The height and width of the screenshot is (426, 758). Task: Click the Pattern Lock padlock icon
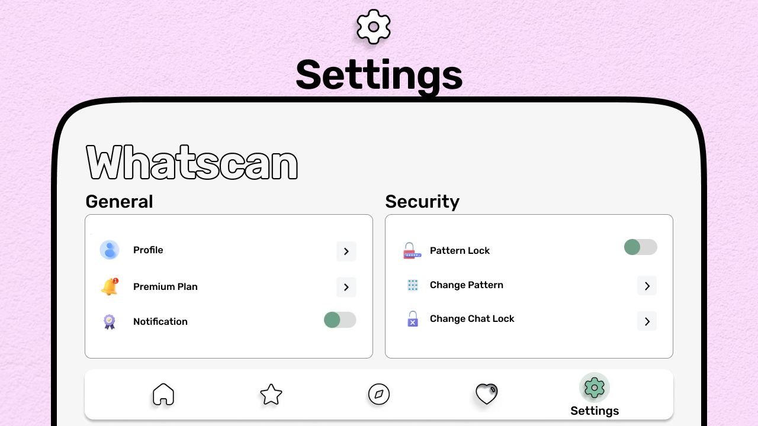[412, 250]
